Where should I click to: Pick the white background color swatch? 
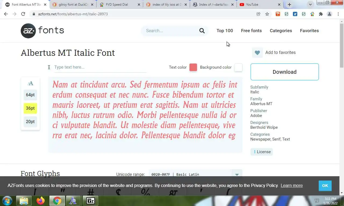point(238,67)
